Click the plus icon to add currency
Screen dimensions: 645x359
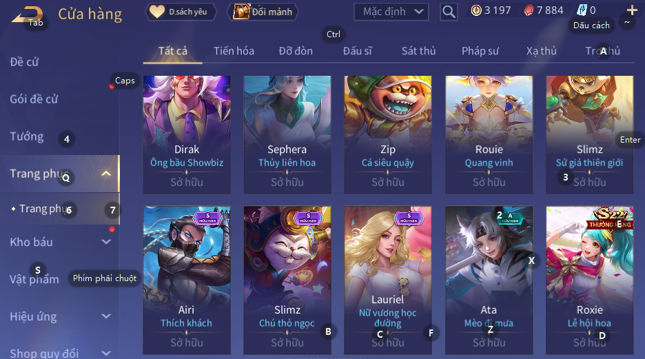point(632,10)
